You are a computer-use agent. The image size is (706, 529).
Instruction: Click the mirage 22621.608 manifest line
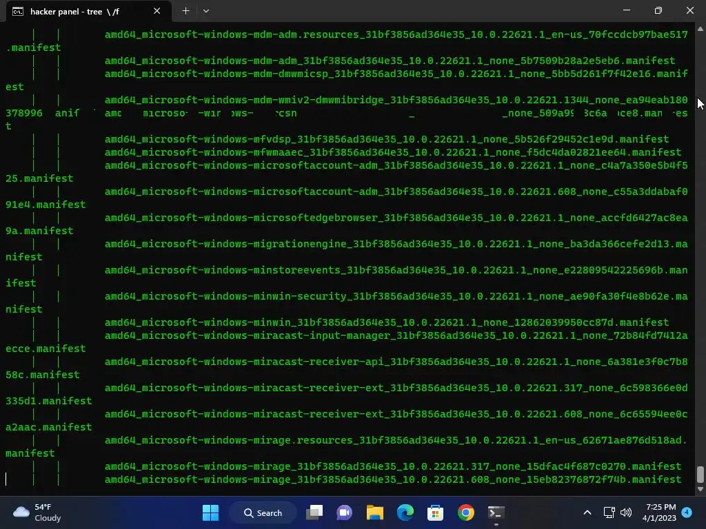(393, 479)
